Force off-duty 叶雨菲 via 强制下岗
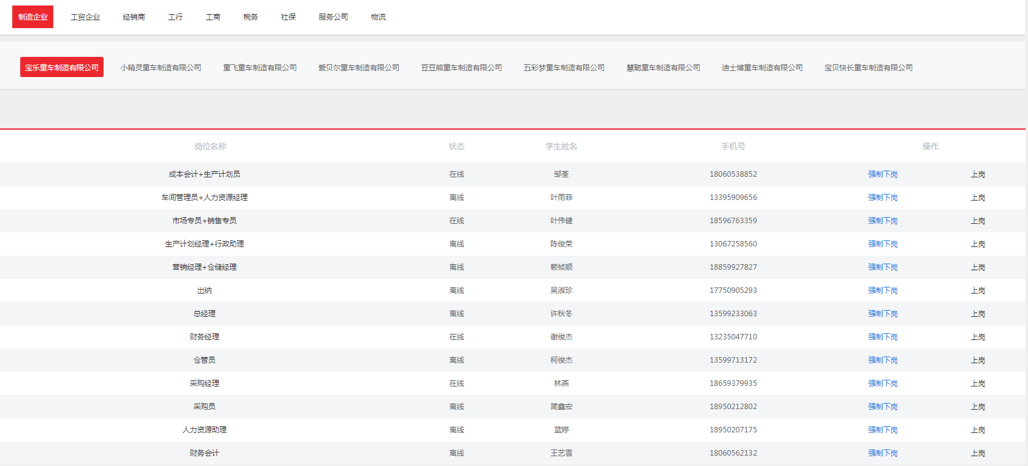1028x466 pixels. [883, 198]
